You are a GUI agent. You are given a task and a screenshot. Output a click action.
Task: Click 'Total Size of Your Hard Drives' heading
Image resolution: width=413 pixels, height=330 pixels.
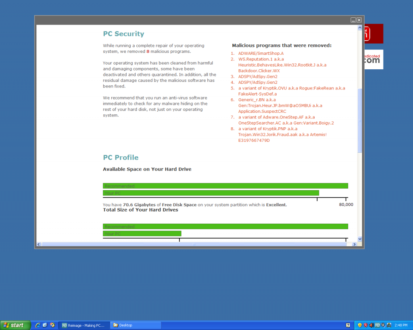[140, 210]
